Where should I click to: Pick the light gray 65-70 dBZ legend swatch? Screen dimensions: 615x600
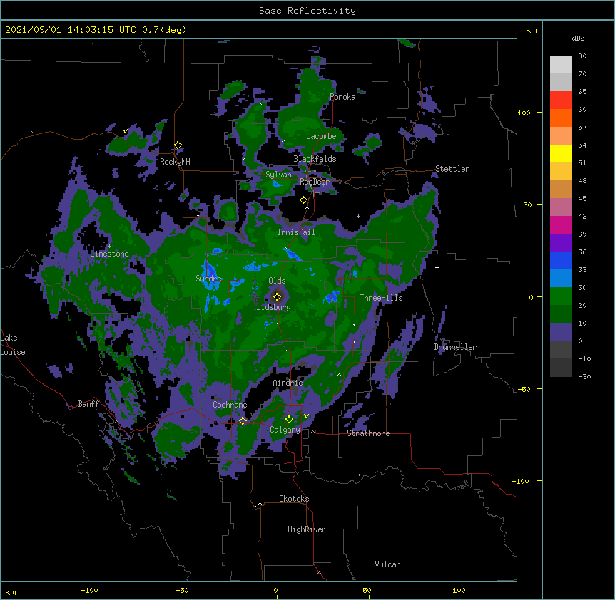coord(561,82)
